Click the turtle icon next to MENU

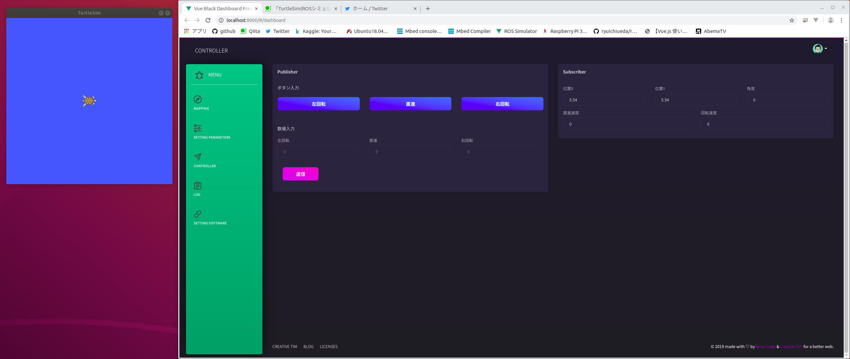pos(199,75)
